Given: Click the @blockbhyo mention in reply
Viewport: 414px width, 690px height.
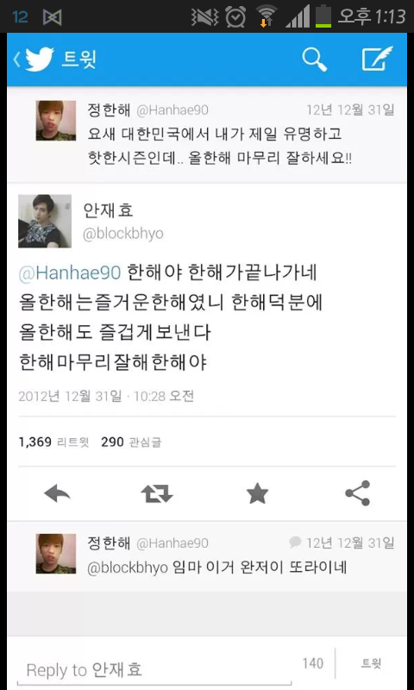Looking at the screenshot, I should [x=128, y=568].
